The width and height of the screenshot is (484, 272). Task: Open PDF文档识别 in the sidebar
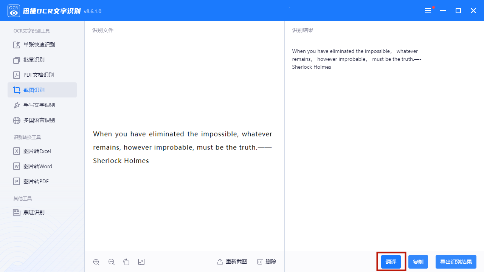pyautogui.click(x=42, y=75)
